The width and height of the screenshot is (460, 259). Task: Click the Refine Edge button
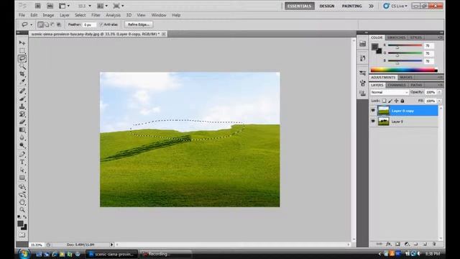point(139,24)
